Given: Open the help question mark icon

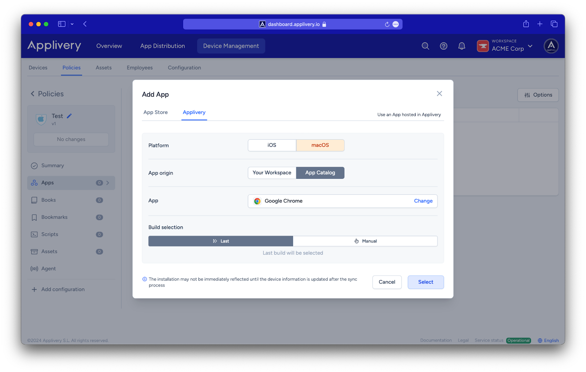Looking at the screenshot, I should coord(444,46).
